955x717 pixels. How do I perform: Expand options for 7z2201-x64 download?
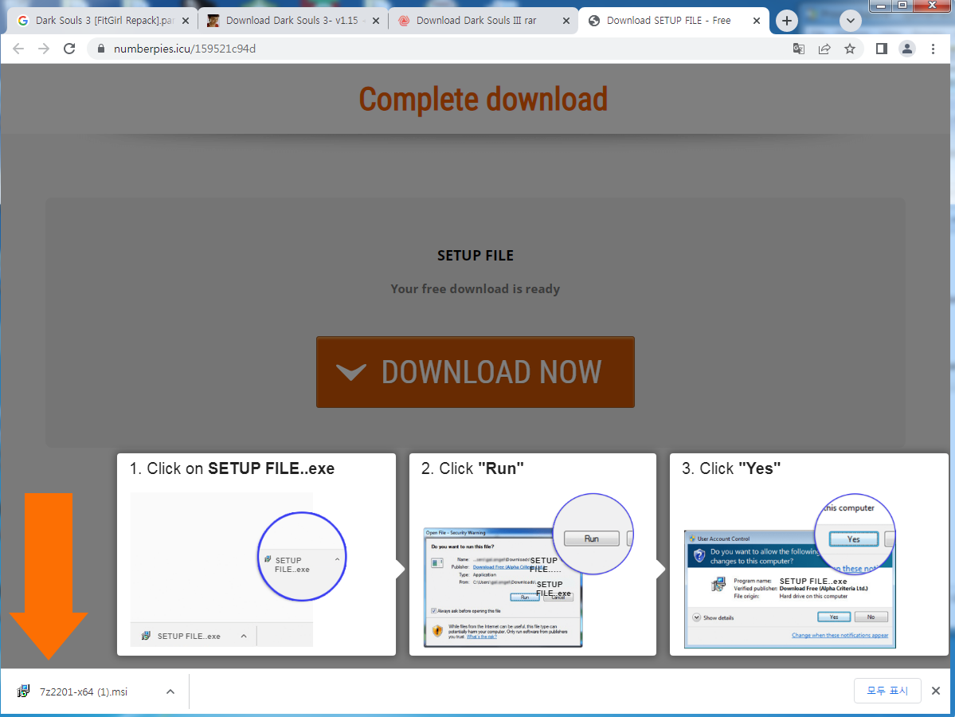(x=170, y=692)
